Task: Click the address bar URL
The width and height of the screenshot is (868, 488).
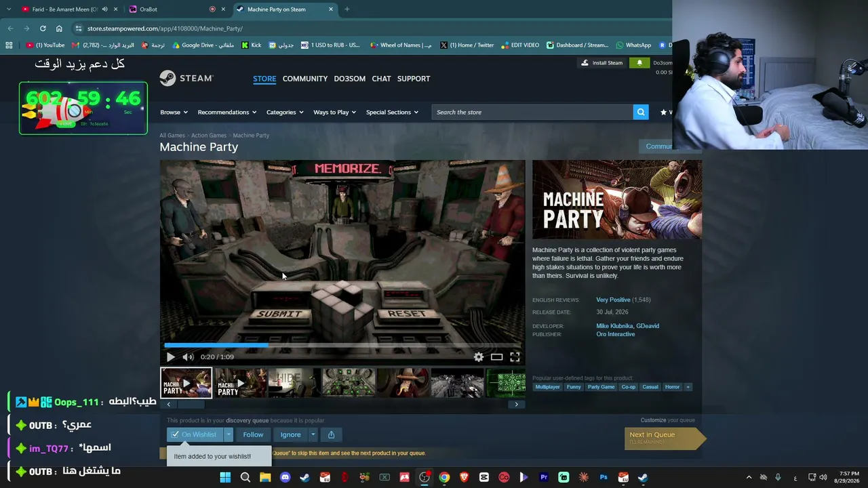Action: 165,28
